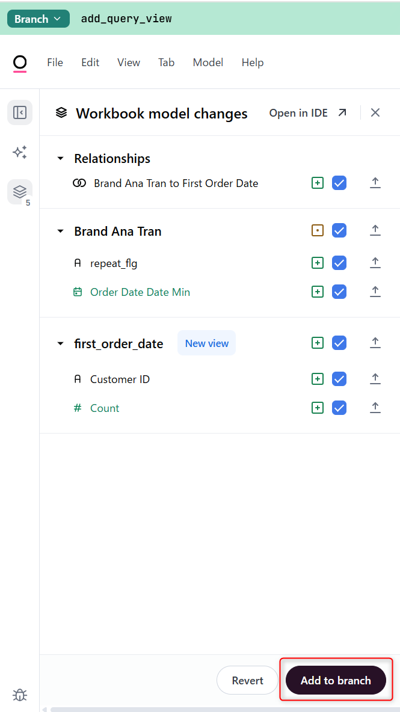Open the File menu
The height and width of the screenshot is (712, 400).
pyautogui.click(x=55, y=63)
